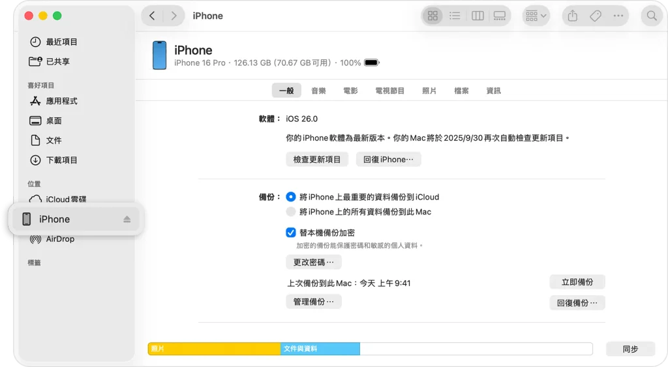Click the 檢查更新項目 button
668x367 pixels.
point(317,159)
